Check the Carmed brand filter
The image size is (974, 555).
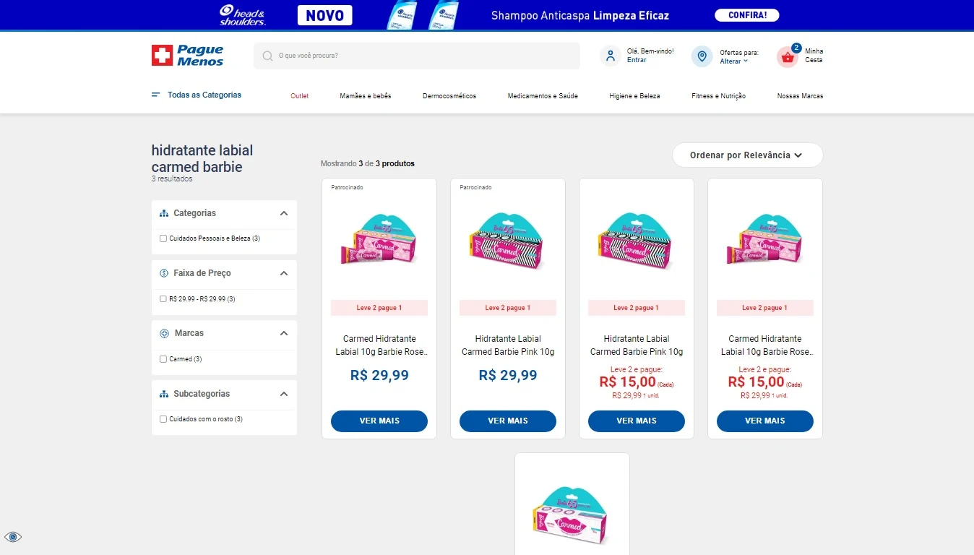coord(163,359)
